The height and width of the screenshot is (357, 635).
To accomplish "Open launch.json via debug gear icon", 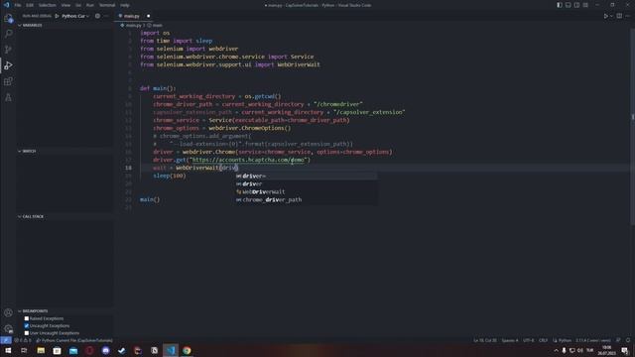I will [97, 16].
